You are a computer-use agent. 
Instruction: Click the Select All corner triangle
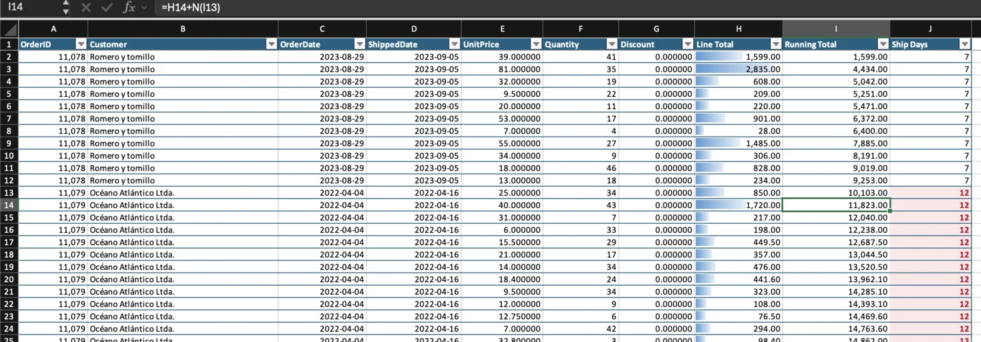(x=9, y=30)
